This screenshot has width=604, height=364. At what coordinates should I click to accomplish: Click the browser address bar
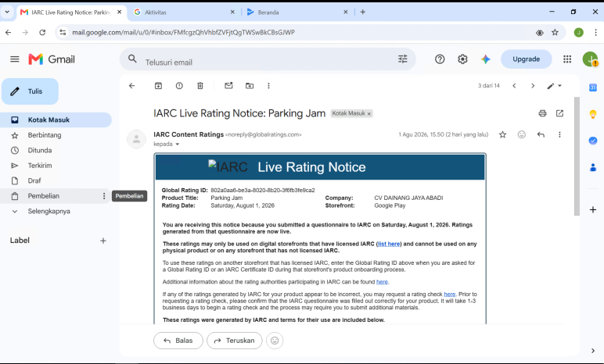pyautogui.click(x=297, y=32)
